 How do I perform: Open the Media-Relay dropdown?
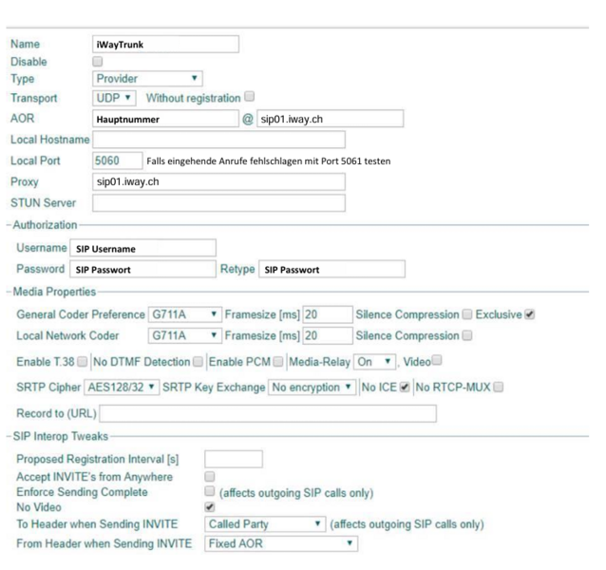(374, 362)
